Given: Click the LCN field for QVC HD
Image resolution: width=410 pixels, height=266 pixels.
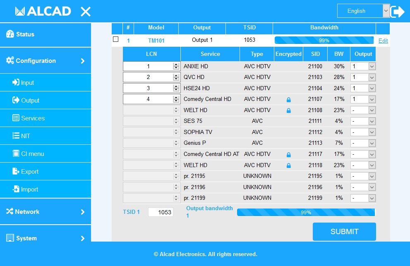Looking at the screenshot, I should point(151,77).
